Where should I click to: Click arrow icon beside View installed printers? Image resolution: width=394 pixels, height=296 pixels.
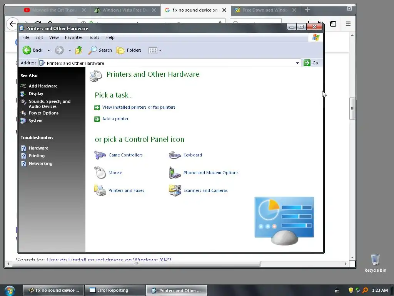click(x=97, y=108)
